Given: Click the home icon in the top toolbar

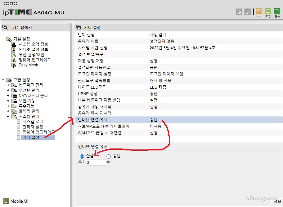Looking at the screenshot, I should 239,12.
